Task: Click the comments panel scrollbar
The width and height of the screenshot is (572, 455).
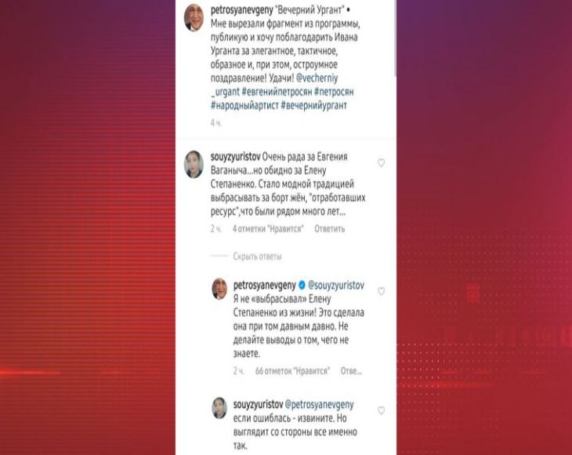Action: 395,38
